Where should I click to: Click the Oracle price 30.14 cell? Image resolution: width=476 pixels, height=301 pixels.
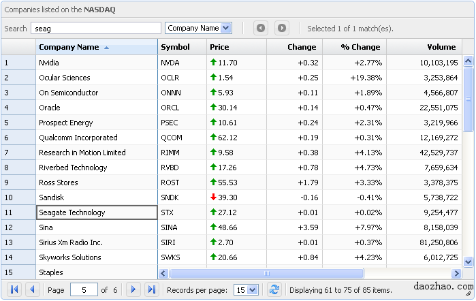(x=236, y=108)
